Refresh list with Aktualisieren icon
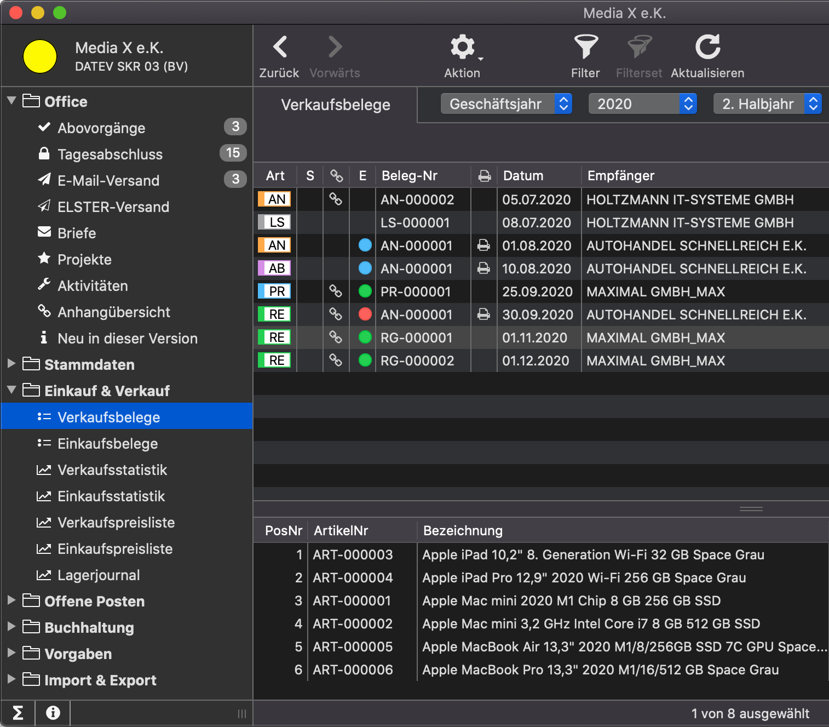Screen dimensions: 829x727 [707, 48]
